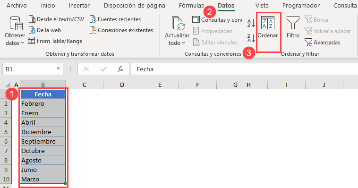Click the Enero cell
Screen dimensions: 358x188
(x=43, y=113)
